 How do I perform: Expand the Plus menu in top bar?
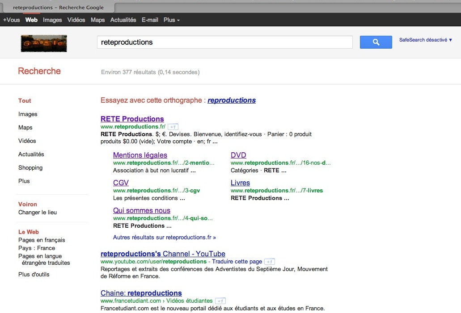171,20
